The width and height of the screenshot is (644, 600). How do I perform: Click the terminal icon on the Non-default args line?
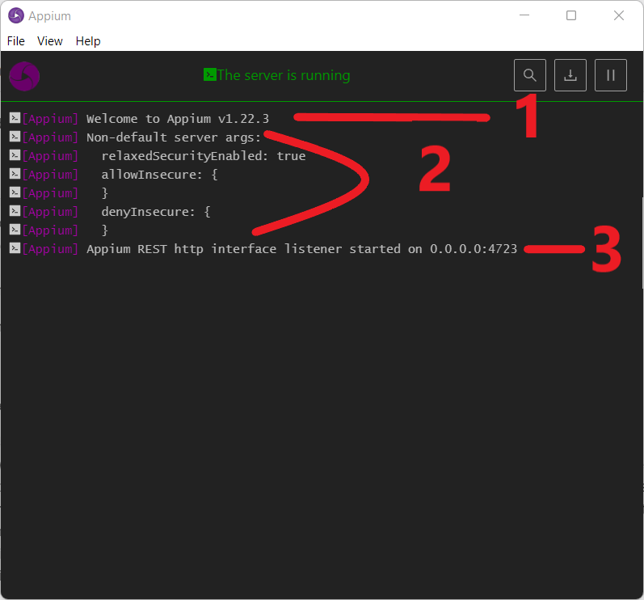[x=15, y=137]
